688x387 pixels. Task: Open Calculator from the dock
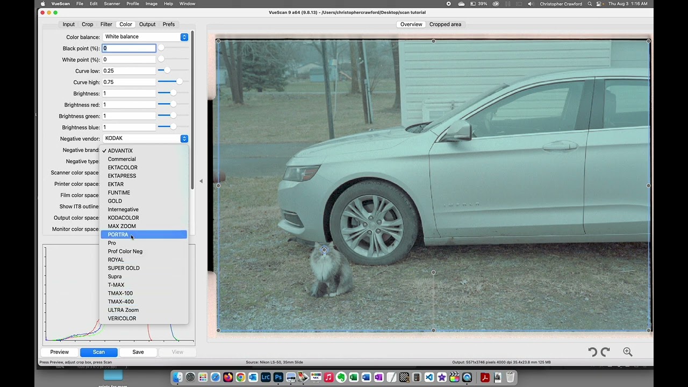417,377
